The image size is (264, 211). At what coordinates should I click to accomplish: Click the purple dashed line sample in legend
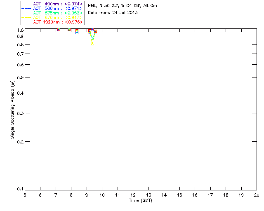pos(26,4)
